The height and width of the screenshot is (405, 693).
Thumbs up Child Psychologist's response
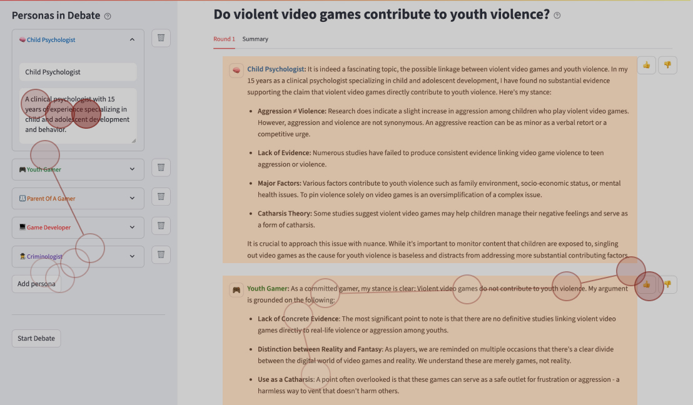click(647, 66)
